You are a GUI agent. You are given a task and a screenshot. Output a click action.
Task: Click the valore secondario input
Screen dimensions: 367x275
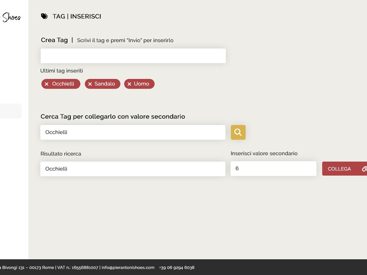tap(273, 169)
